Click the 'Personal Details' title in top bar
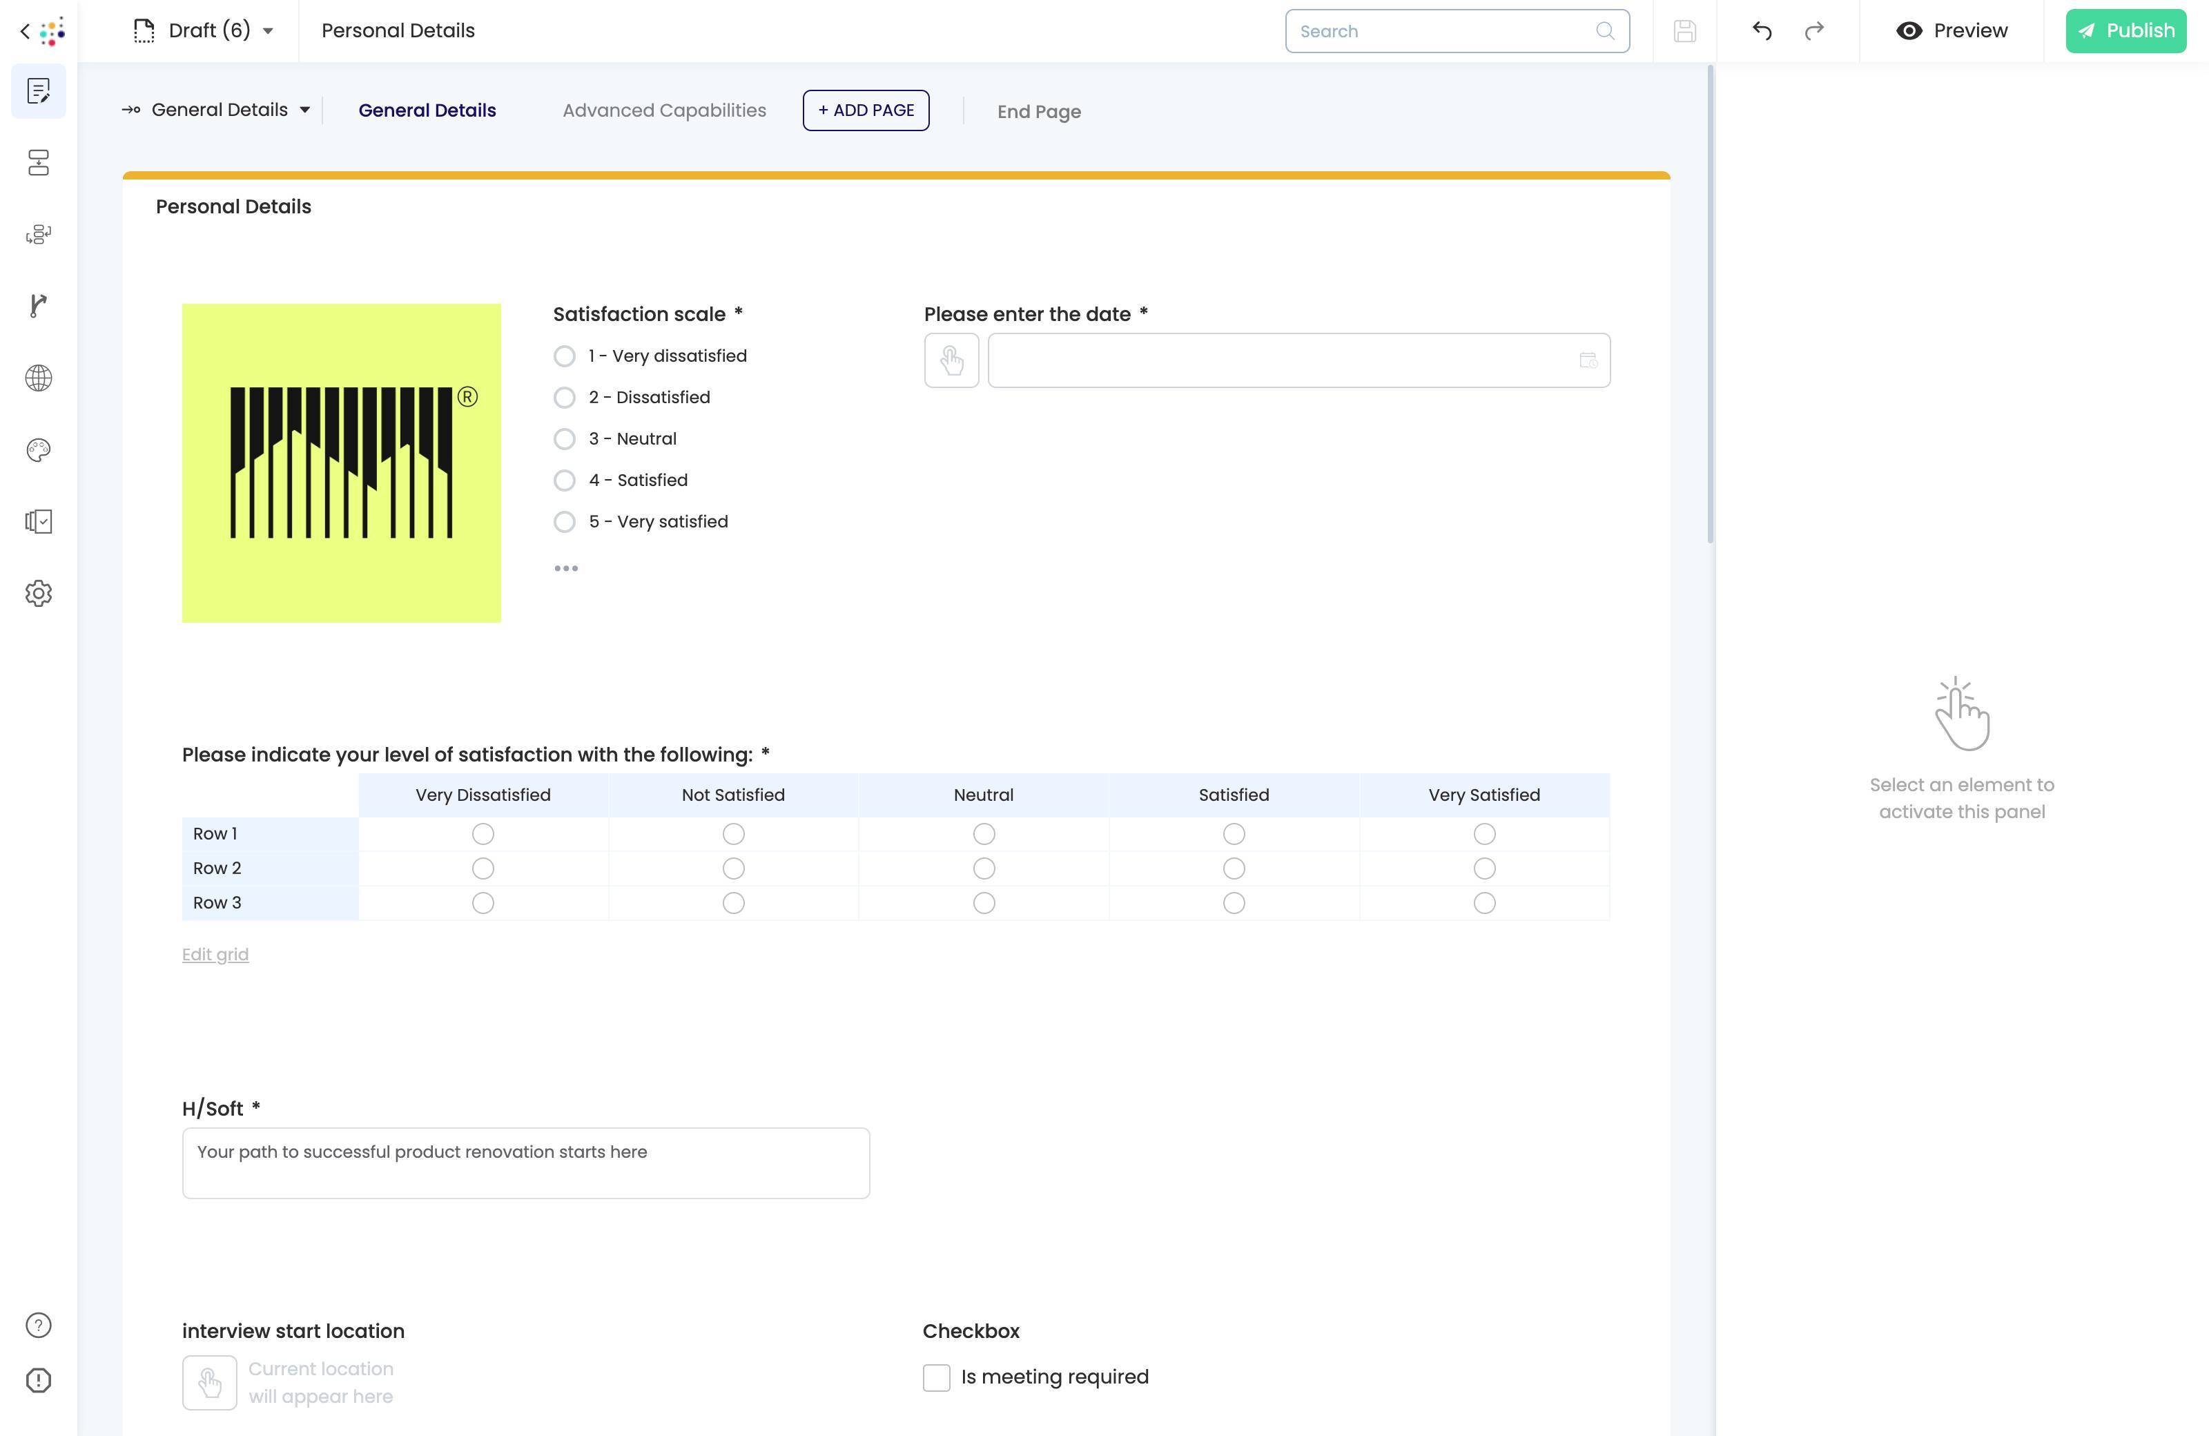 click(398, 30)
